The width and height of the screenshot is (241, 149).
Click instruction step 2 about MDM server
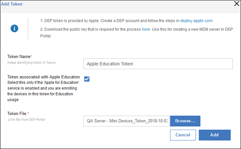tap(137, 33)
